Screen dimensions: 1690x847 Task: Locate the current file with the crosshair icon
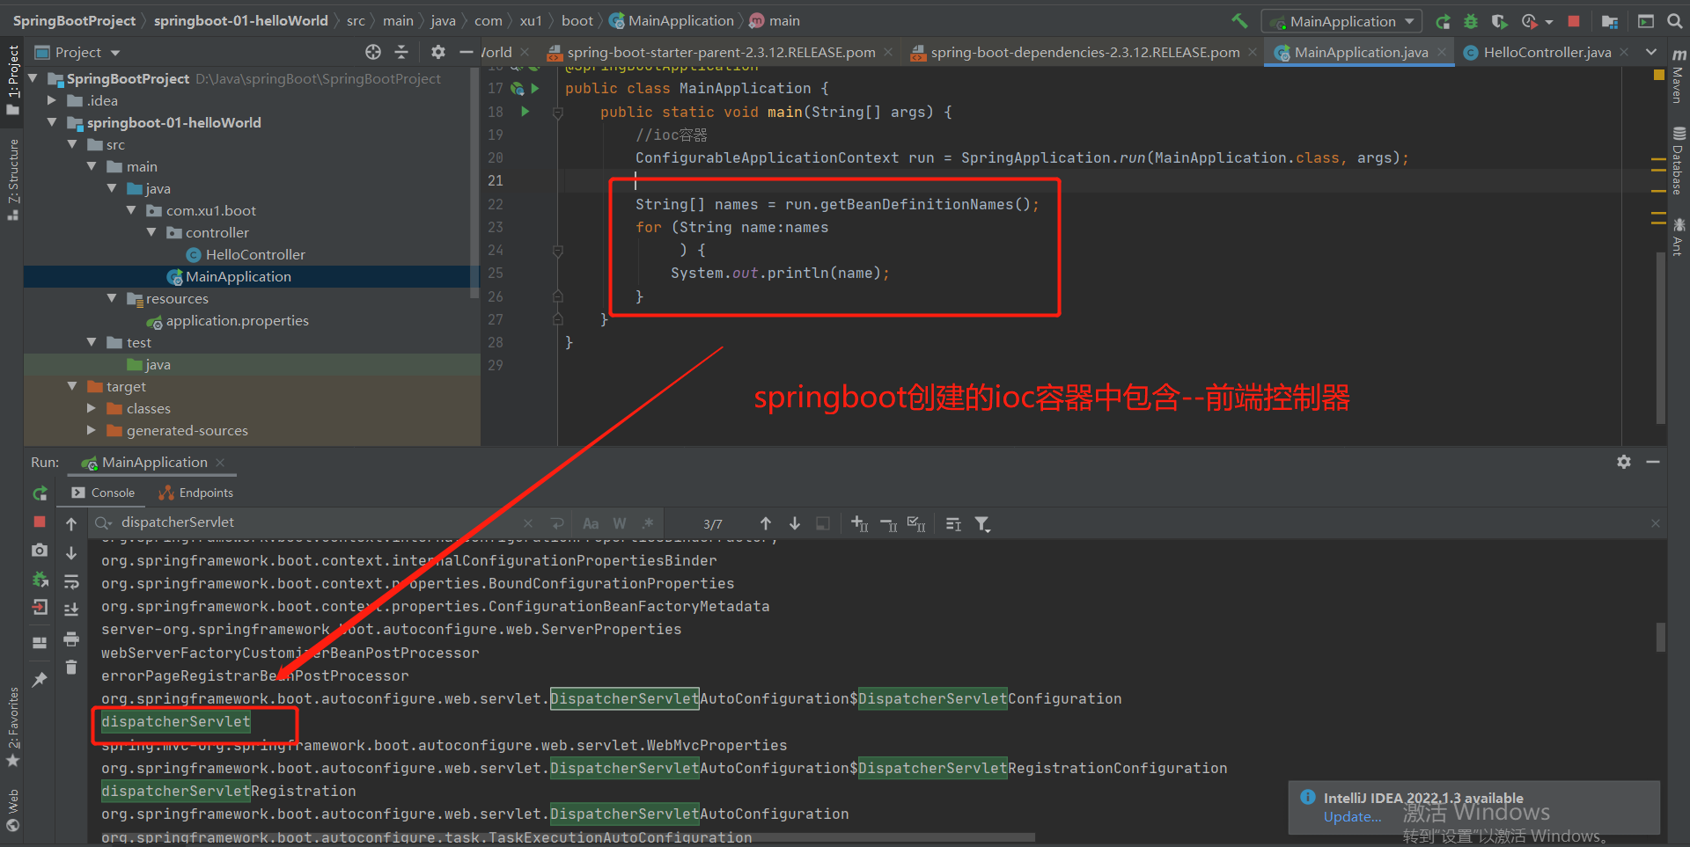pyautogui.click(x=373, y=53)
